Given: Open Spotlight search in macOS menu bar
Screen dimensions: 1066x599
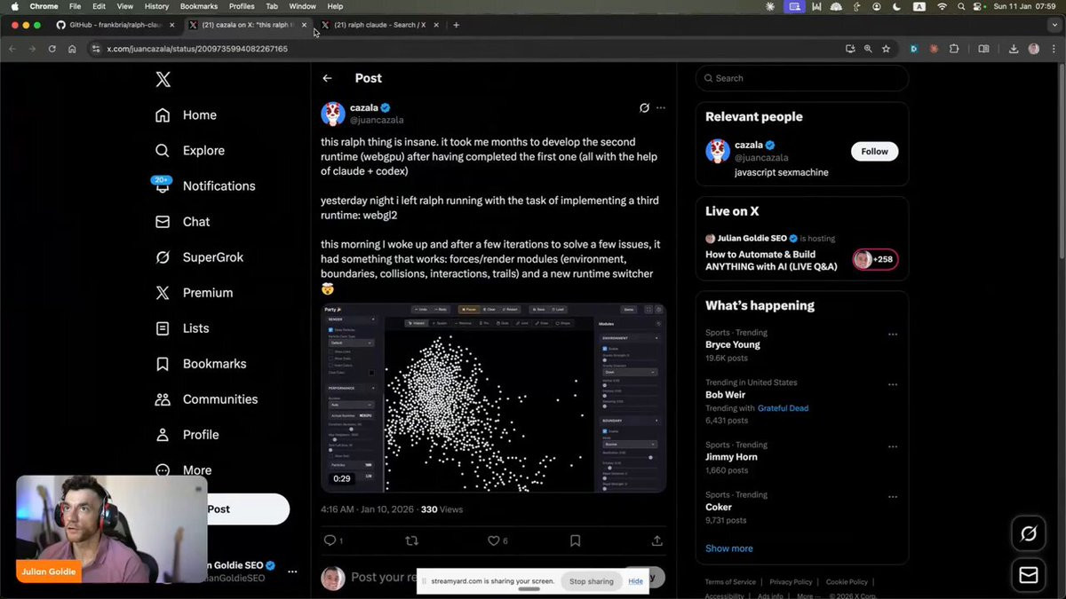Looking at the screenshot, I should (961, 6).
